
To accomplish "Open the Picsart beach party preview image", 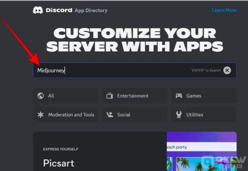I will coord(202,151).
